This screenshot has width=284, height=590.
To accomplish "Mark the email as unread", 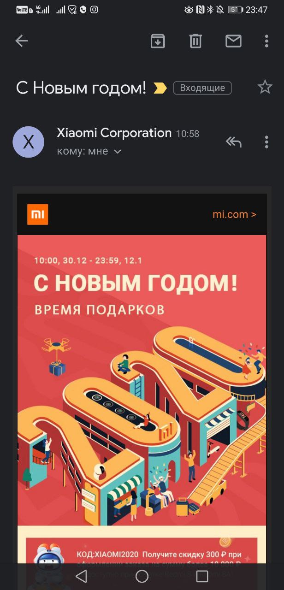I will (233, 41).
